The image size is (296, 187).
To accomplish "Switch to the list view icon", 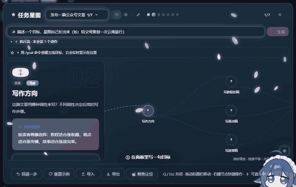I will (x=126, y=14).
